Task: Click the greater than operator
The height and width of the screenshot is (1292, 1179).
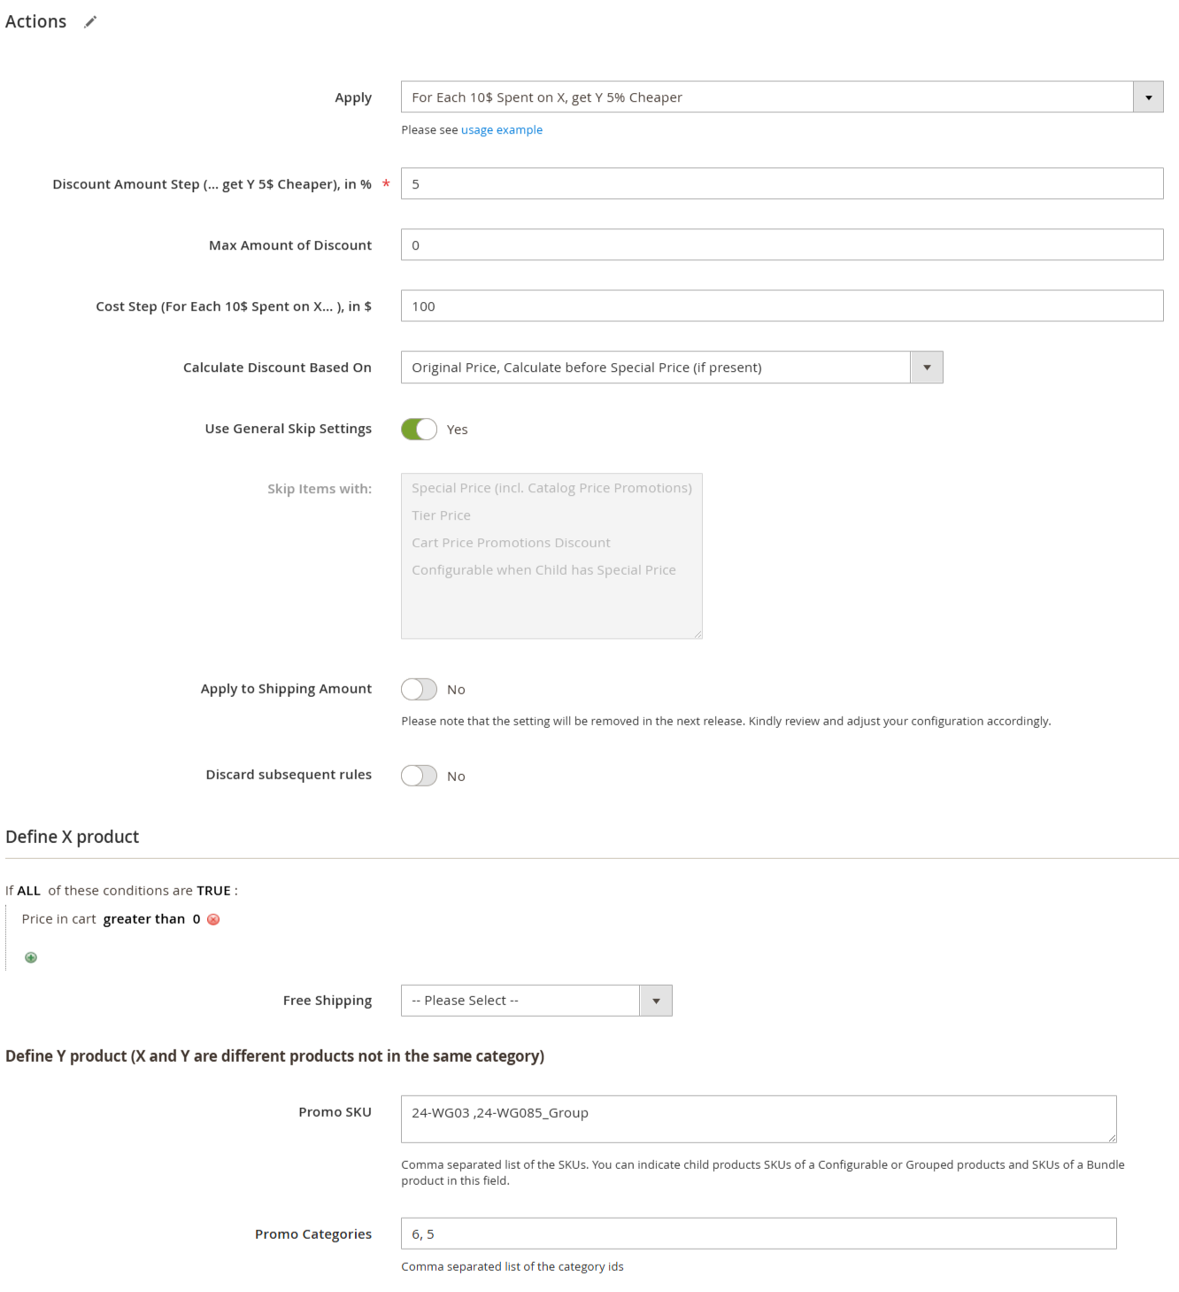Action: pyautogui.click(x=144, y=919)
